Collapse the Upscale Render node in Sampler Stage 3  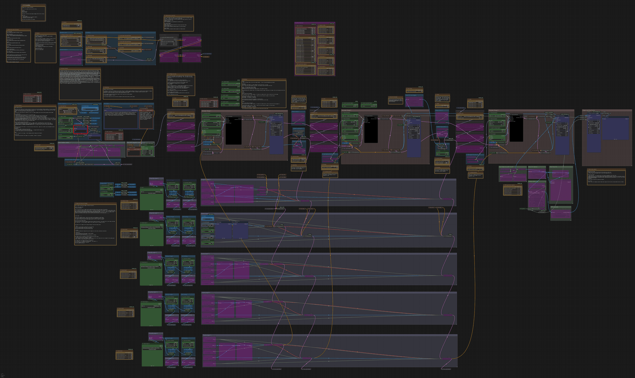(511, 115)
